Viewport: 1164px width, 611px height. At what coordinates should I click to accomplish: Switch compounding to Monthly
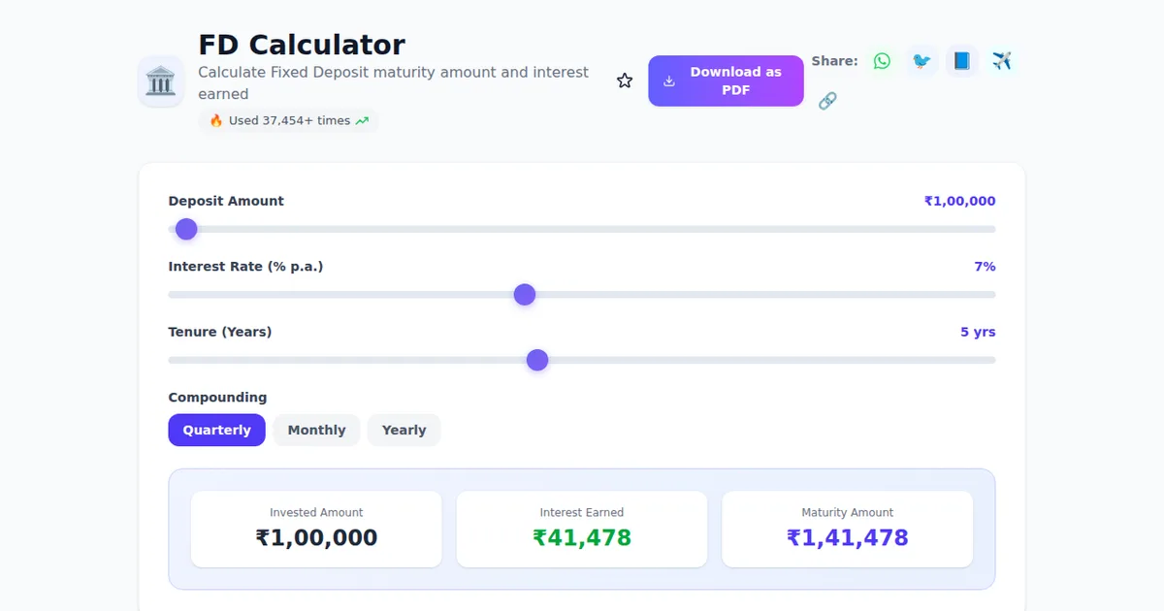[316, 430]
